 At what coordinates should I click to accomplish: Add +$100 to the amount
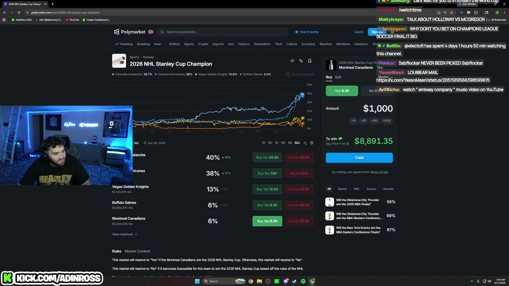tap(387, 120)
